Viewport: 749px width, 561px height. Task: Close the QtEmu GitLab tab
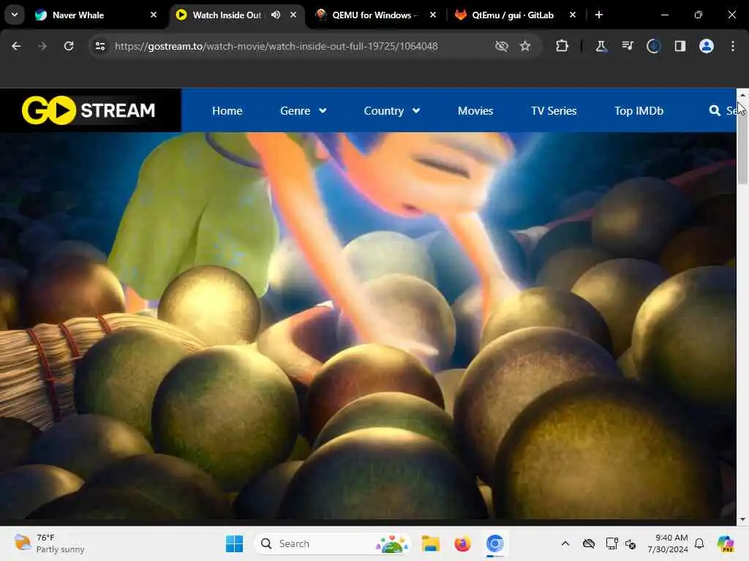(x=572, y=15)
